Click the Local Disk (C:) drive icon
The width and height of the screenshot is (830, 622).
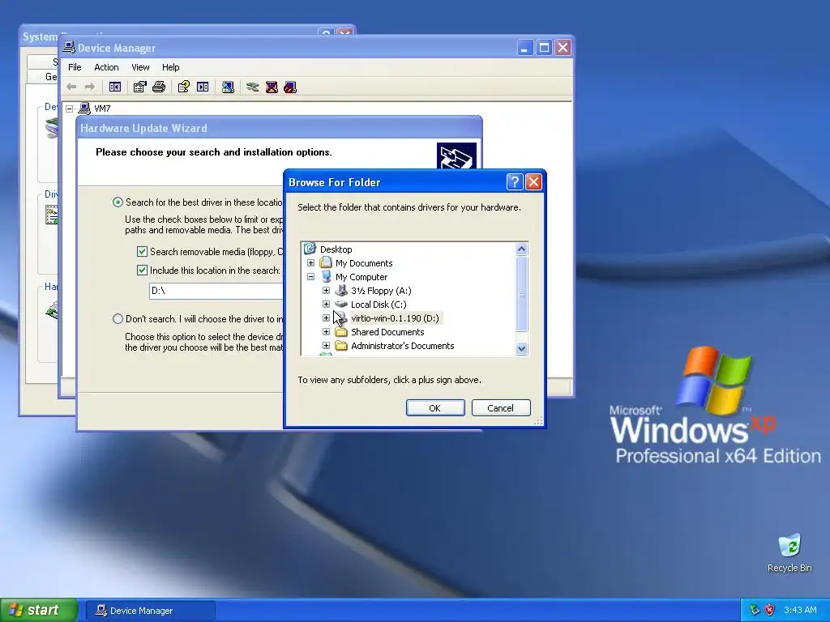[x=341, y=305]
